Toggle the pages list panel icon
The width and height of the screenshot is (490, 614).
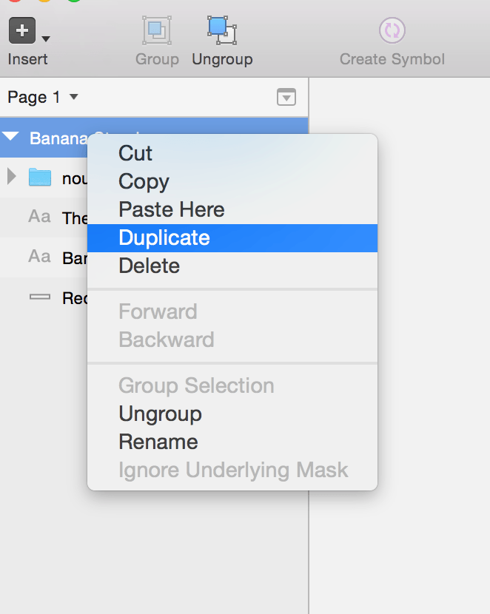[x=286, y=98]
